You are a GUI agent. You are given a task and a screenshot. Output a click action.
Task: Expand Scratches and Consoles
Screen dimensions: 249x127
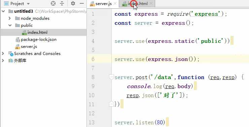(x=3, y=54)
